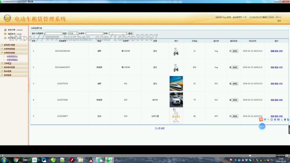
Task: Click delete link for vehicle 02221644433973
Action: pos(276,67)
